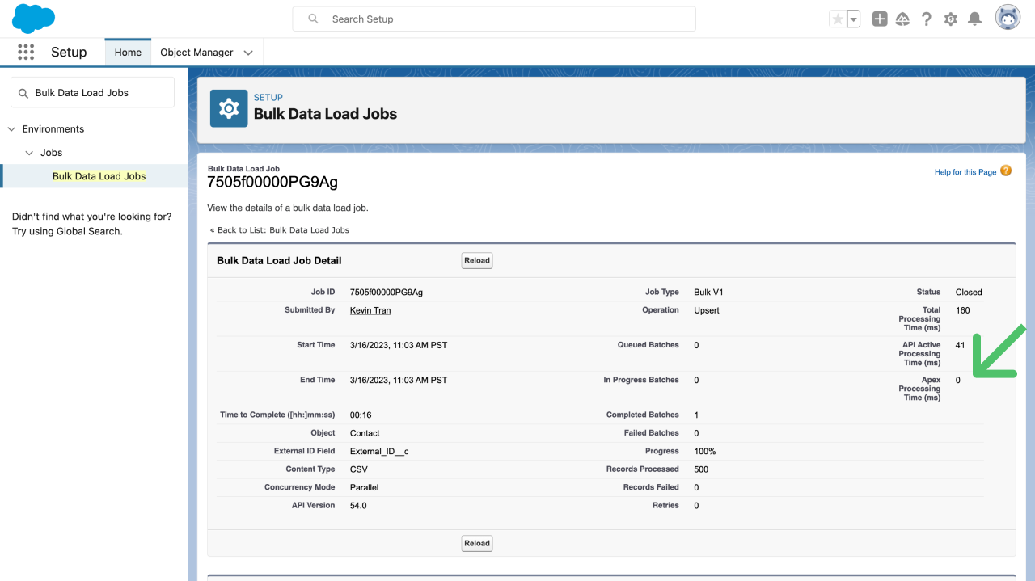Collapse the Environments tree section
This screenshot has width=1035, height=581.
click(x=11, y=129)
